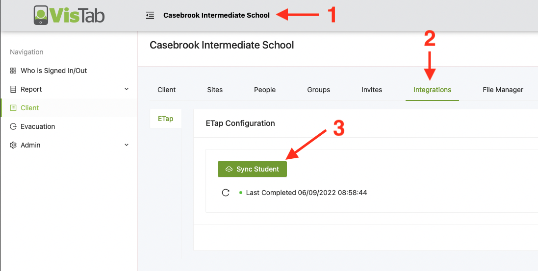The height and width of the screenshot is (271, 538).
Task: Click Casebrook Intermediate School header title
Action: pyautogui.click(x=216, y=15)
